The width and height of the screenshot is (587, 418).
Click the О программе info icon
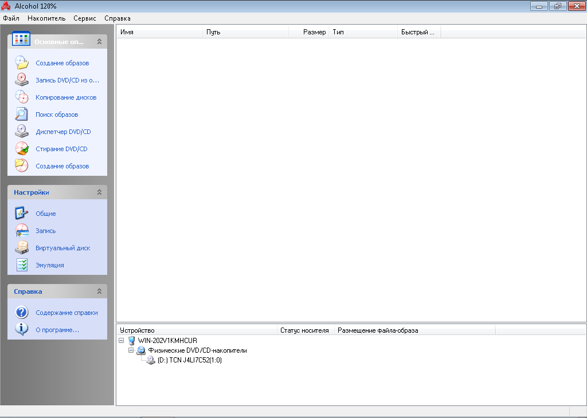pos(22,330)
